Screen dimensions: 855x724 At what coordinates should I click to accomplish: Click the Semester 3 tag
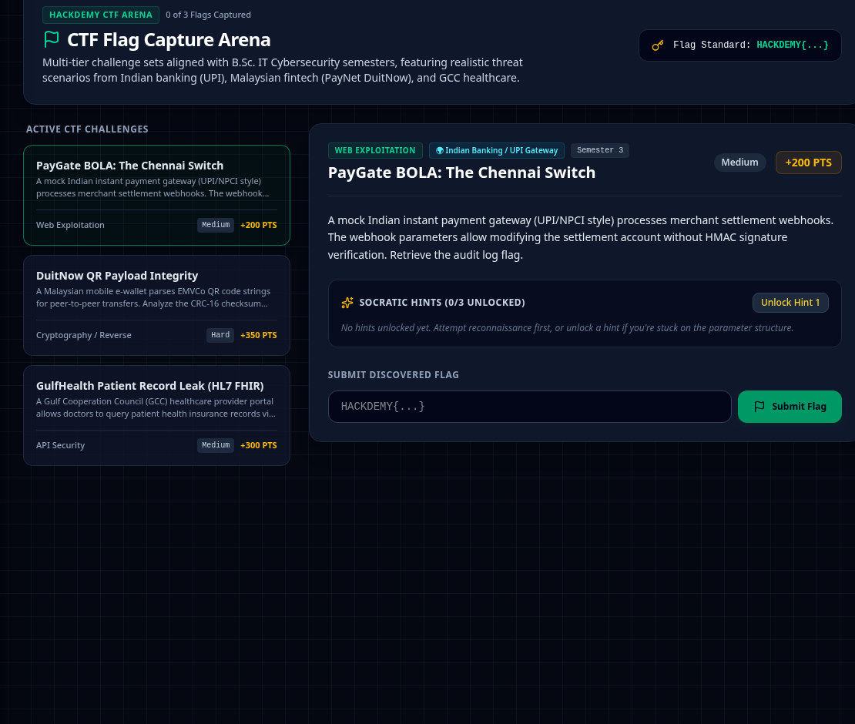600,150
